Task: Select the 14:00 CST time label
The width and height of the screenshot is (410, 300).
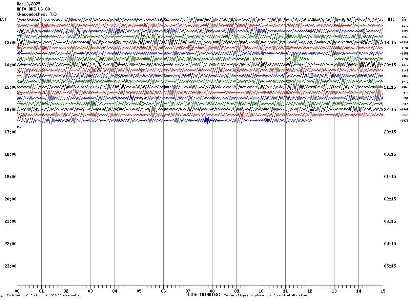Action: point(11,65)
